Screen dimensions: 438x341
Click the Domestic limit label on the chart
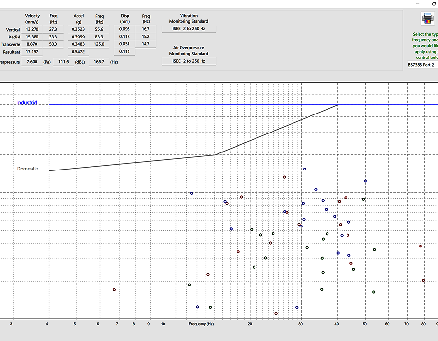[x=27, y=169]
